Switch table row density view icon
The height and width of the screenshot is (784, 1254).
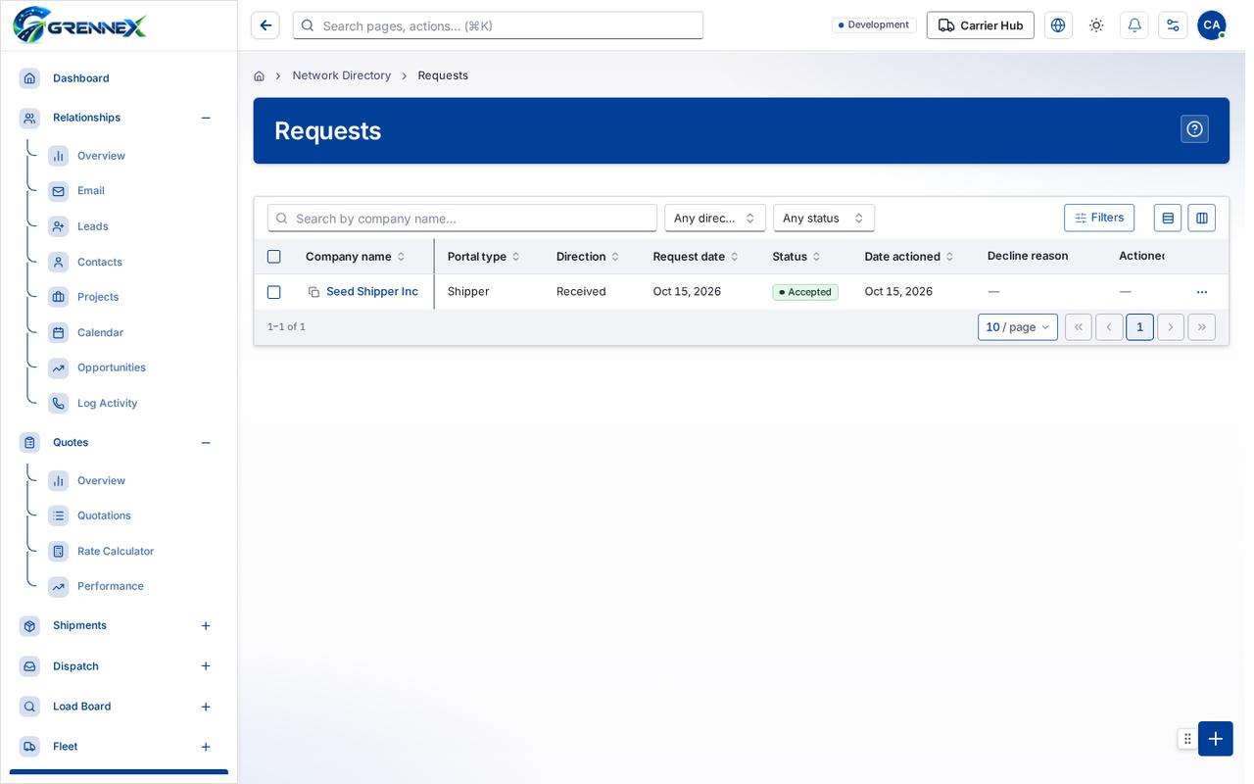pyautogui.click(x=1168, y=218)
